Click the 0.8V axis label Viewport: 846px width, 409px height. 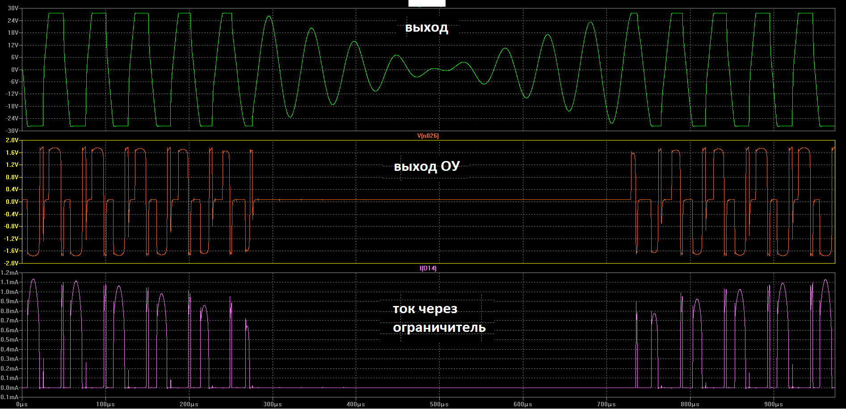(12, 177)
